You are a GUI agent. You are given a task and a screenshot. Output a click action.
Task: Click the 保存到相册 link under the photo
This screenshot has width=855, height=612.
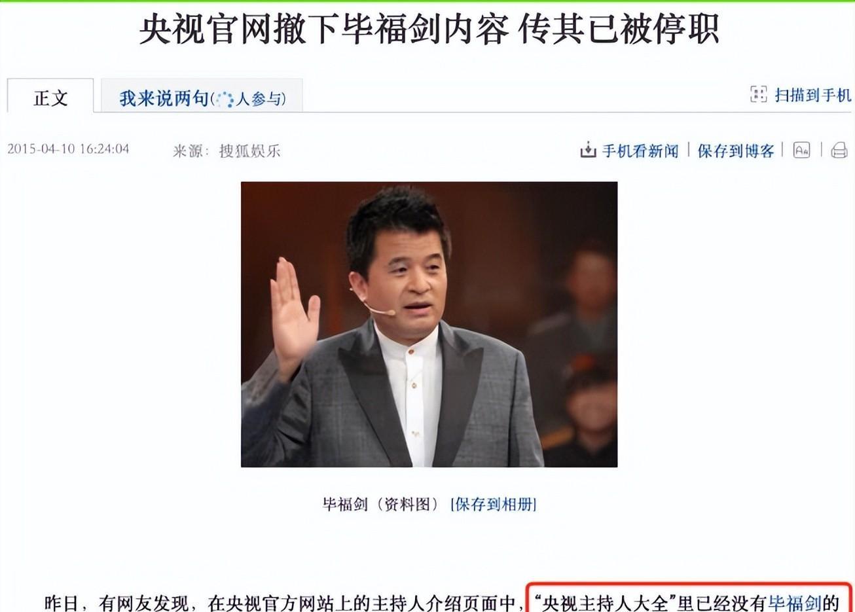click(494, 504)
